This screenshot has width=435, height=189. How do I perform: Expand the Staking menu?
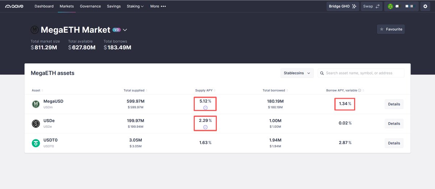[x=135, y=6]
